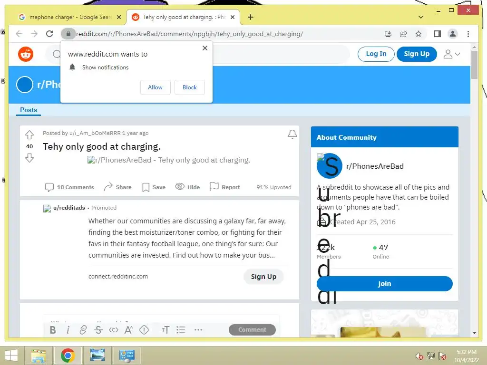The height and width of the screenshot is (365, 487).
Task: Close the Reddit 'Tehy only good' tab
Action: (232, 18)
